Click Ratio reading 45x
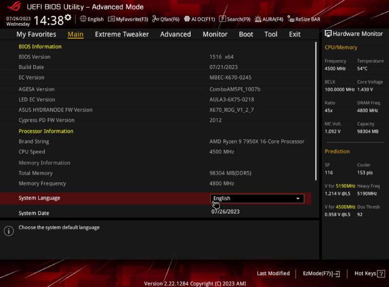Viewport: 389px width, 287px height. (329, 111)
